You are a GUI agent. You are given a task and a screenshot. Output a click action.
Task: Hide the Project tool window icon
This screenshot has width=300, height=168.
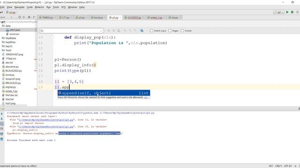point(34,17)
